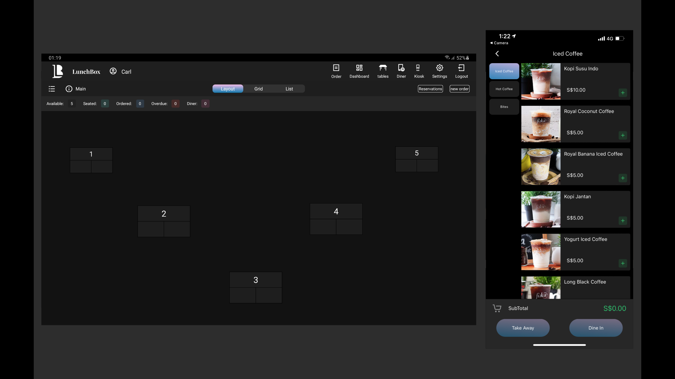Click the Logout icon
The width and height of the screenshot is (675, 379).
(461, 68)
